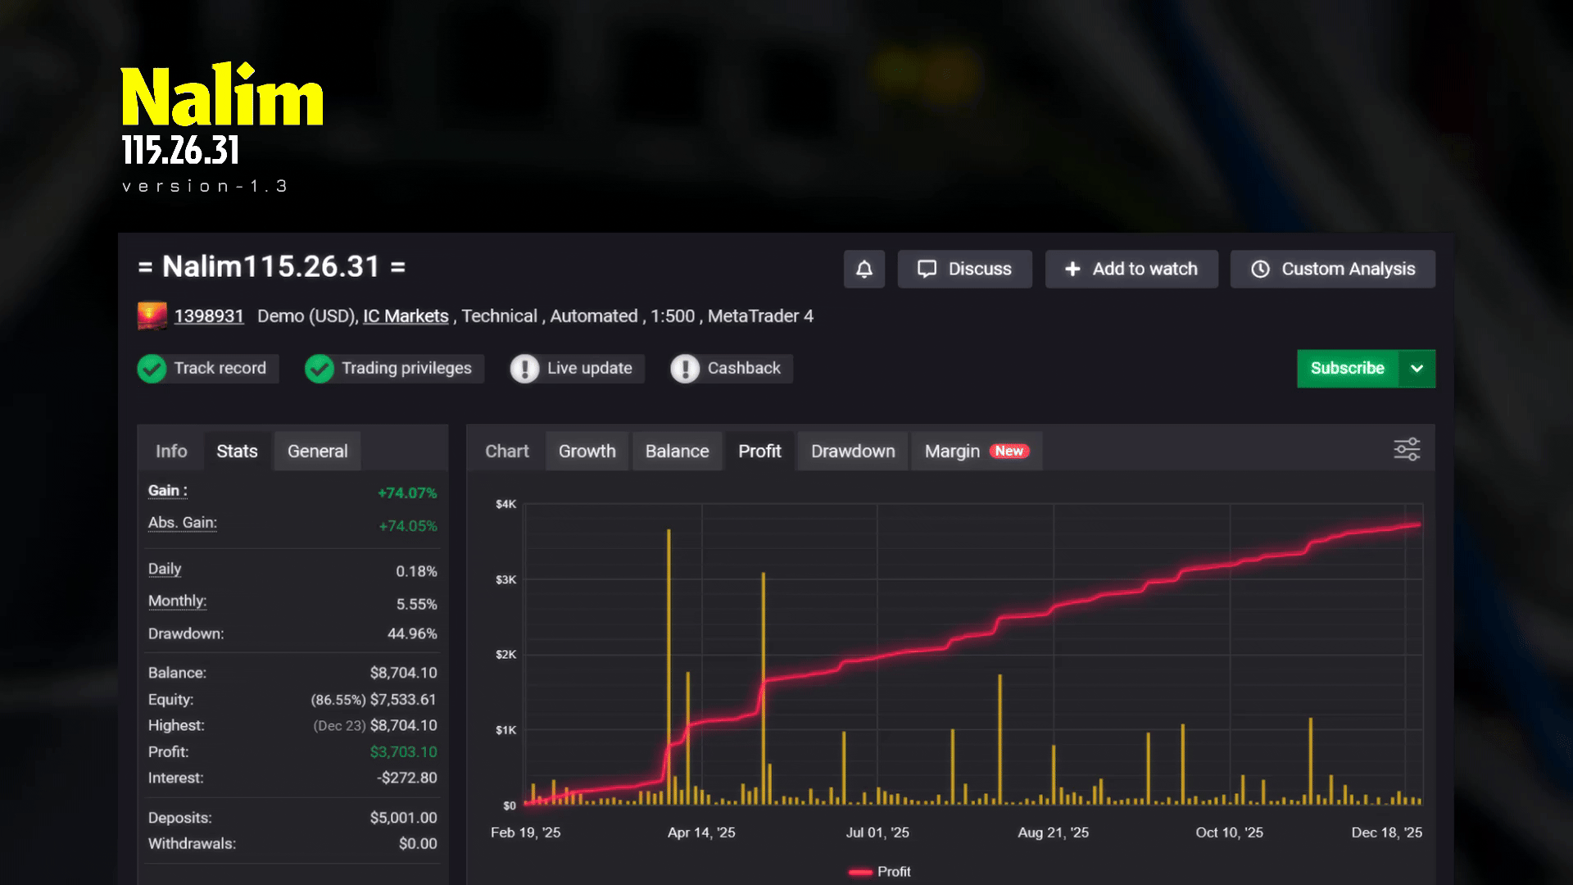Image resolution: width=1573 pixels, height=885 pixels.
Task: Select the General stats tab
Action: (317, 452)
